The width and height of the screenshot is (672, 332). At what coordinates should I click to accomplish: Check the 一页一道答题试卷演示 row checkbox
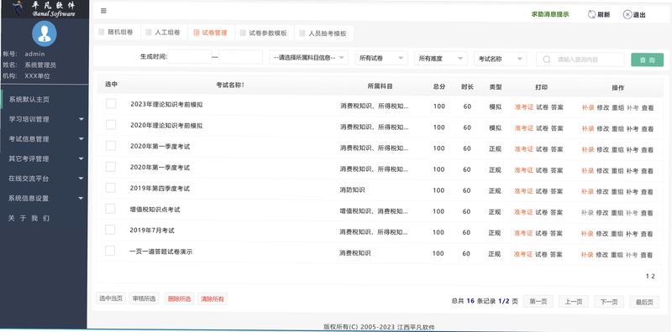click(110, 251)
